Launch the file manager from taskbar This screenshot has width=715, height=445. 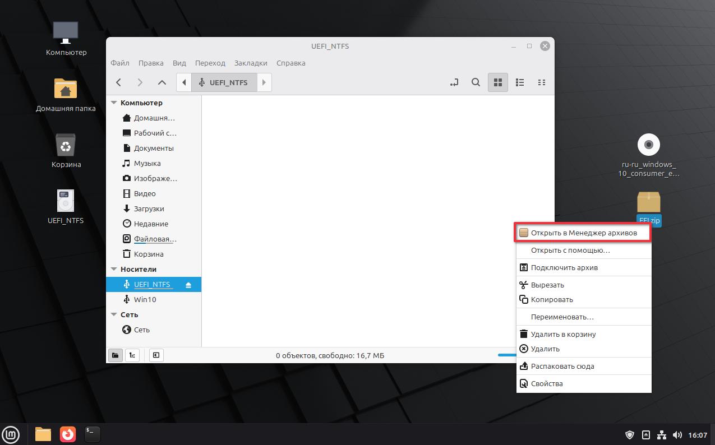pos(43,434)
